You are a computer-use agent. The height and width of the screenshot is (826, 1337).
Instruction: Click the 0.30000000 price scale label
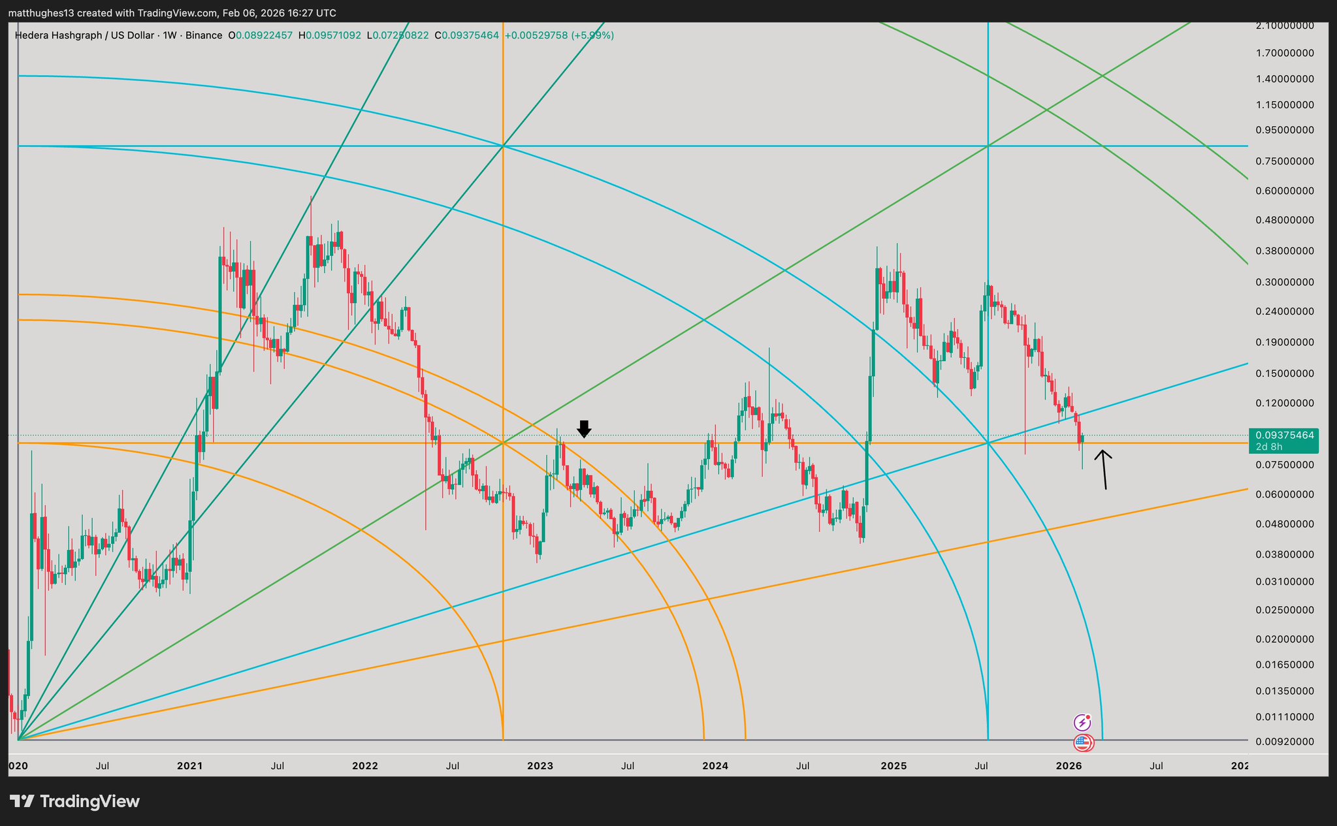coord(1284,282)
